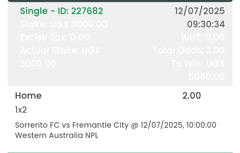This screenshot has height=153, width=240.
Task: Tap the To Win: UGX label
Action: tap(198, 63)
